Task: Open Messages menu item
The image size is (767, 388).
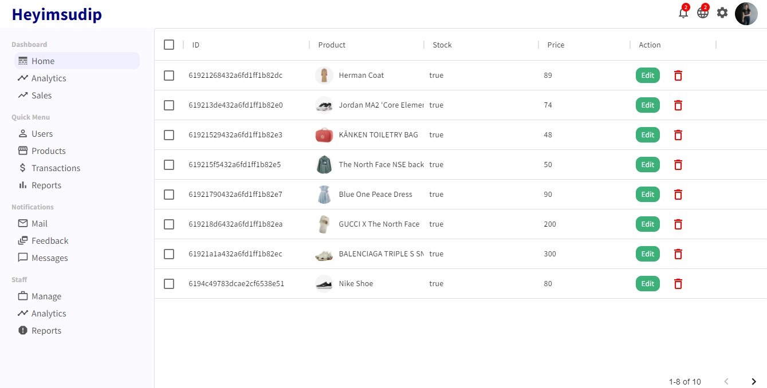Action: click(77, 258)
